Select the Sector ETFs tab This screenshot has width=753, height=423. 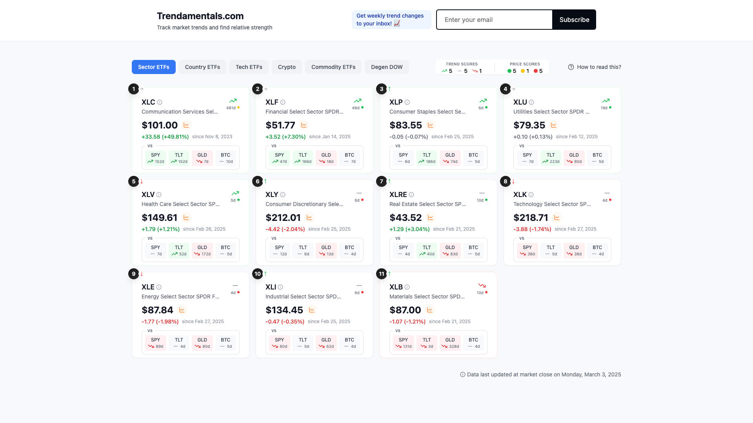click(154, 67)
